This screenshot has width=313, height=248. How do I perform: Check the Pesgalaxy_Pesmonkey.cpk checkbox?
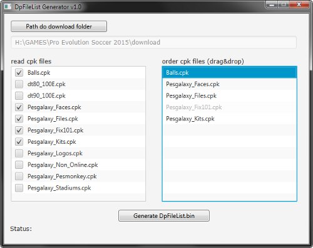click(x=19, y=176)
